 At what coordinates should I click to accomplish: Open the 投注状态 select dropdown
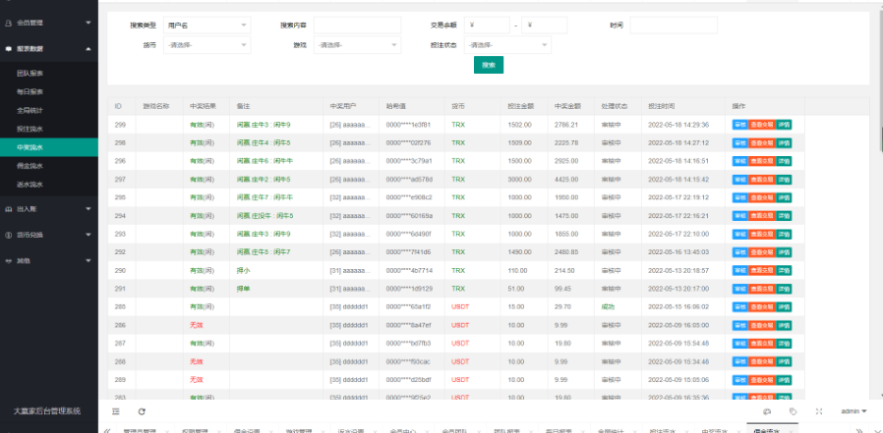coord(507,45)
